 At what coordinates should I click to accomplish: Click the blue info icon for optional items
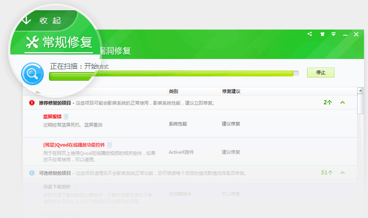(32, 173)
